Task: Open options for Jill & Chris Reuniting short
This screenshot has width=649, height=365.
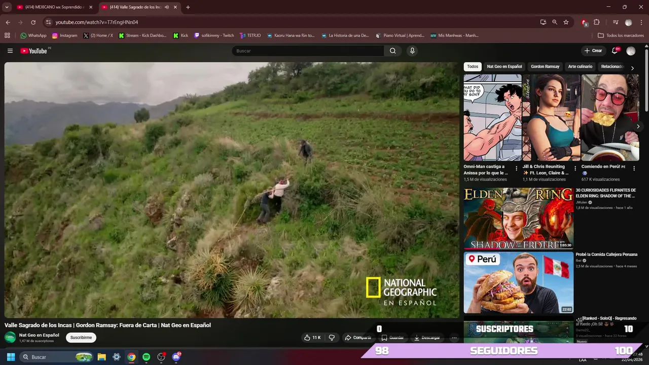Action: (575, 169)
